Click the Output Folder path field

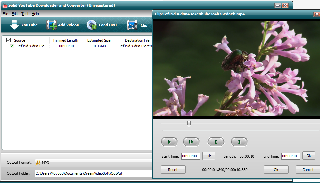click(x=93, y=173)
